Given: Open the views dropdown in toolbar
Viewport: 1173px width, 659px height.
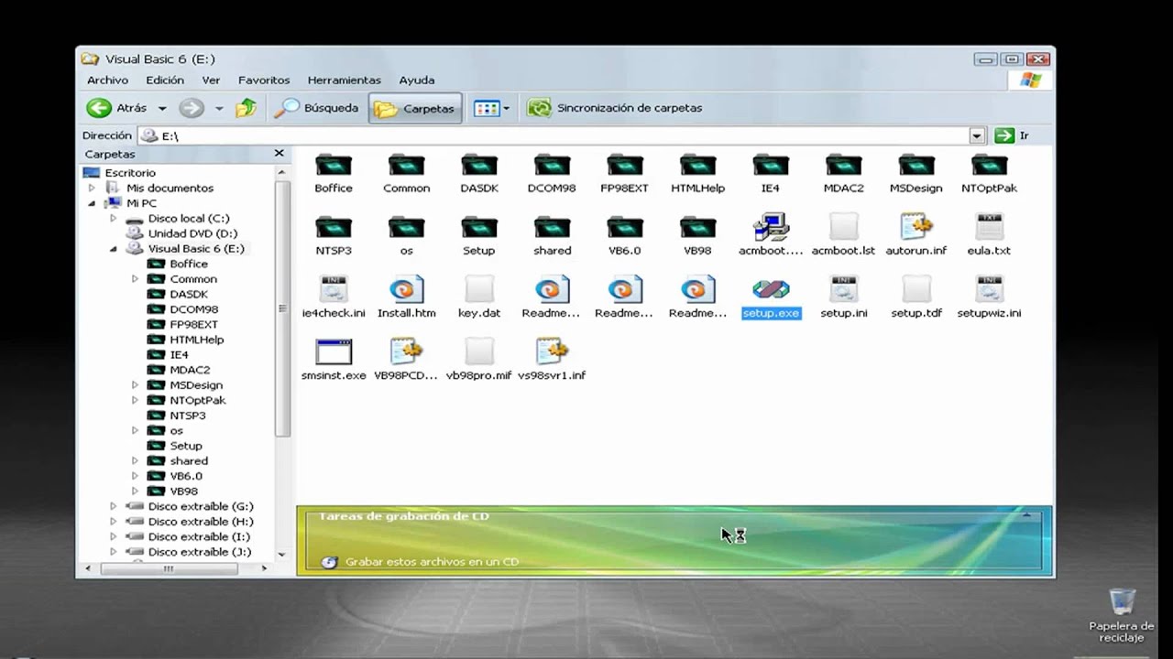Looking at the screenshot, I should tap(506, 108).
